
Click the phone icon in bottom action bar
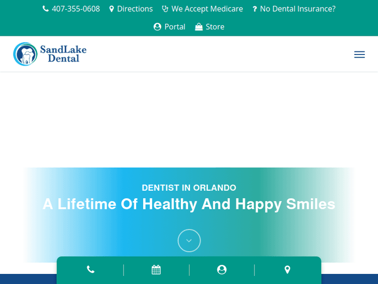(x=91, y=269)
